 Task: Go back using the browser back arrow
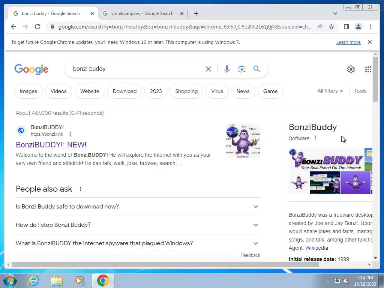13,27
